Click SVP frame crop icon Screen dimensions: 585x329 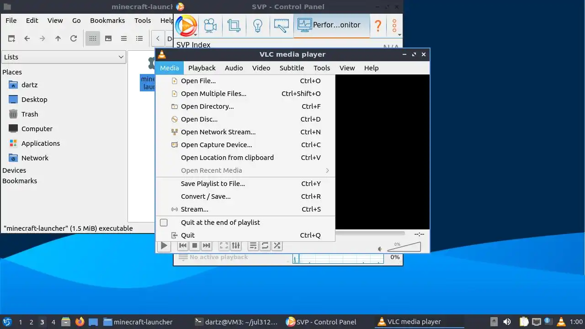234,25
